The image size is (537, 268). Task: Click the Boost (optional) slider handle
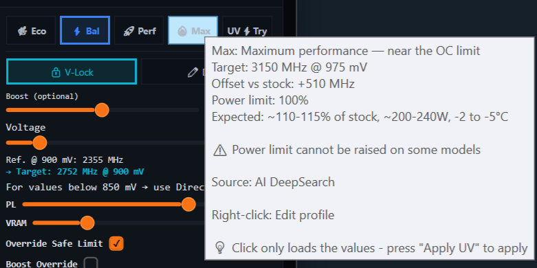(102, 110)
